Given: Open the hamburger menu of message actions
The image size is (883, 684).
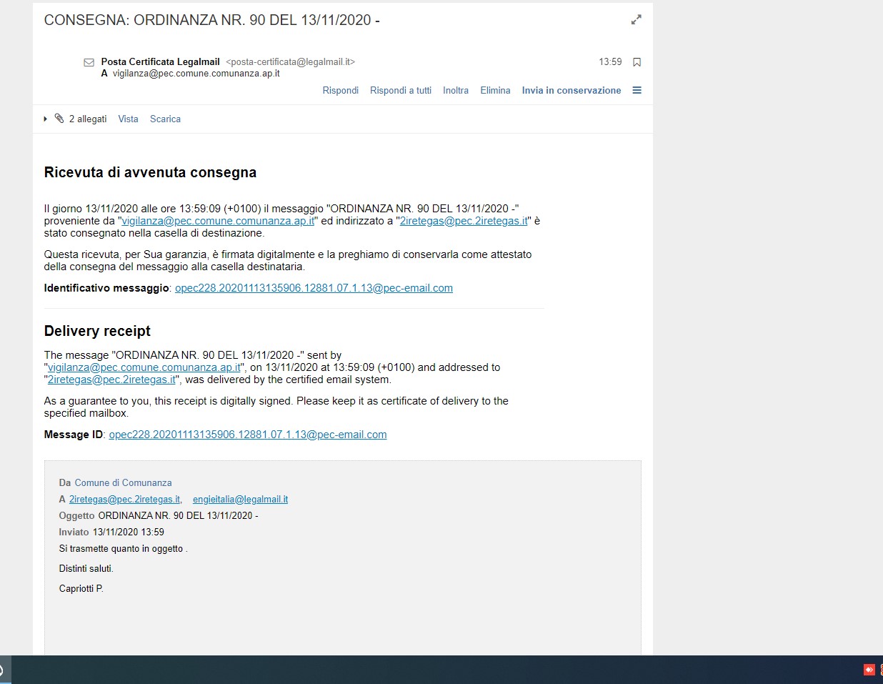Looking at the screenshot, I should [x=637, y=90].
